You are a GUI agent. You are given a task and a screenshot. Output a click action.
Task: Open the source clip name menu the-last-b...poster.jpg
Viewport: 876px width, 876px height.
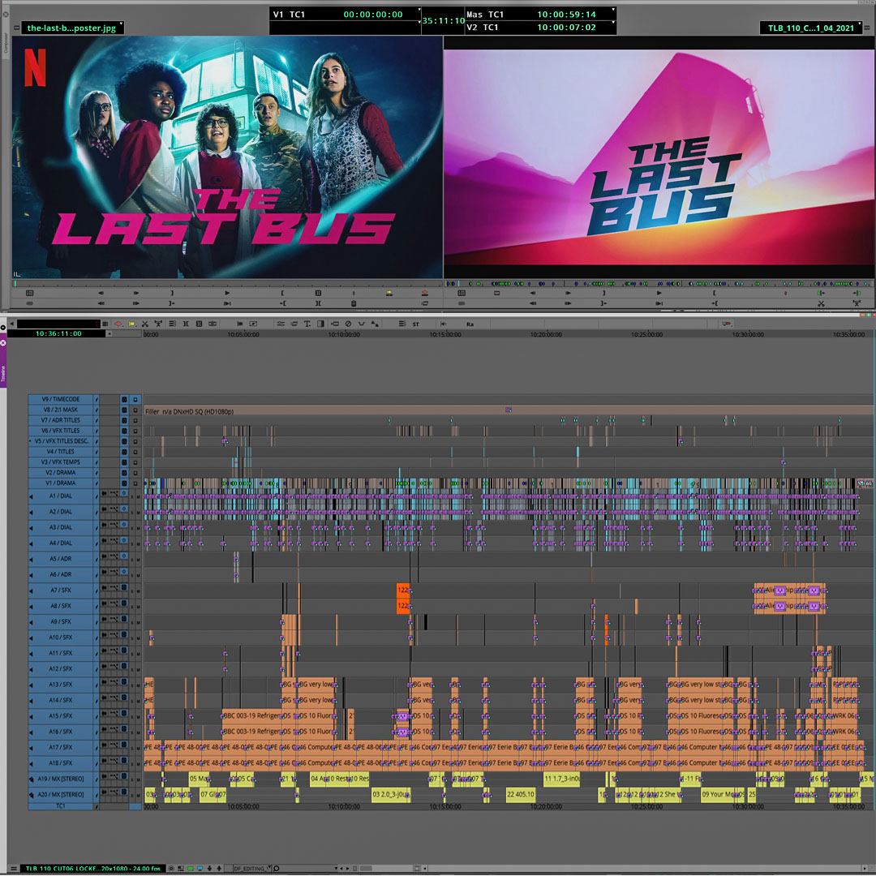[x=73, y=28]
